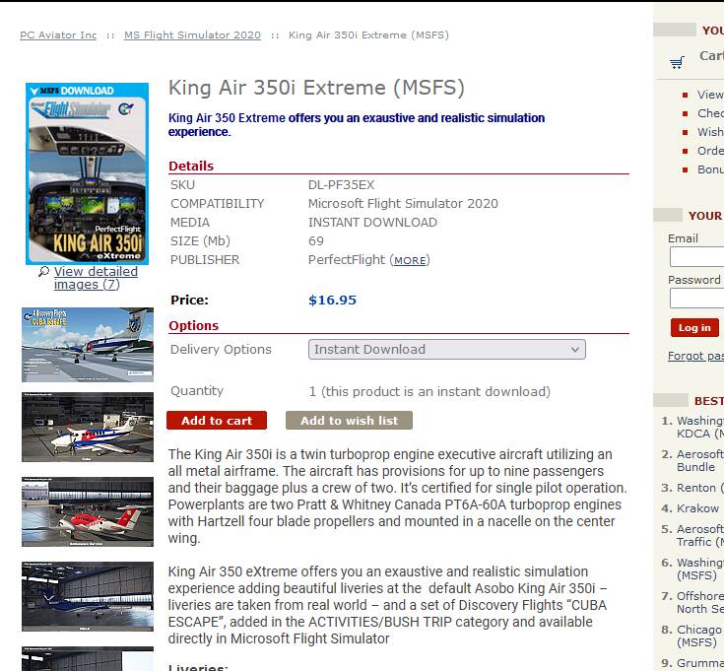
Task: Expand the Delivery Options dropdown
Action: point(447,350)
